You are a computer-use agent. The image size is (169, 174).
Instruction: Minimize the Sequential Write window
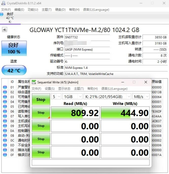(x=123, y=82)
